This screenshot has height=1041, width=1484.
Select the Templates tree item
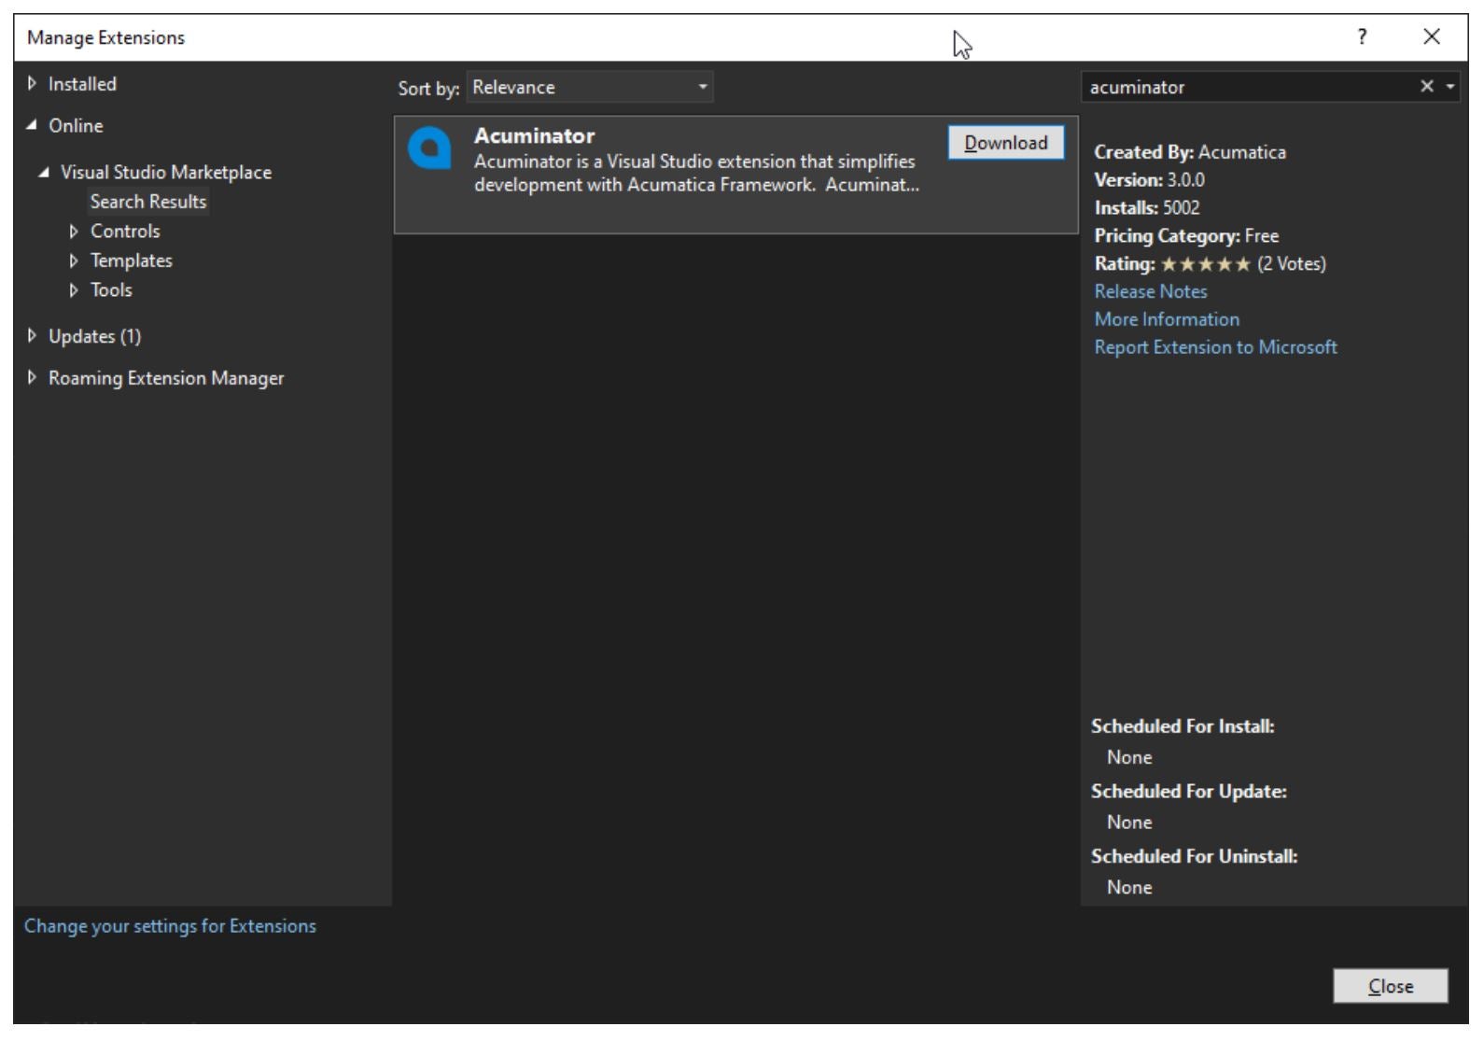point(132,260)
